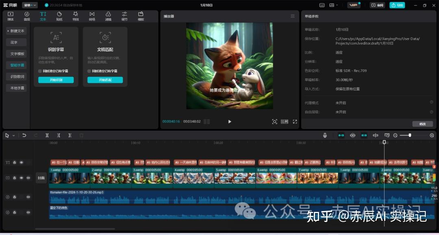Viewport: 439px width, 235px height.
Task: Select the ttsmaker-file-2024-1-10-20-30-26.mp3 audio clip
Action: point(242,197)
